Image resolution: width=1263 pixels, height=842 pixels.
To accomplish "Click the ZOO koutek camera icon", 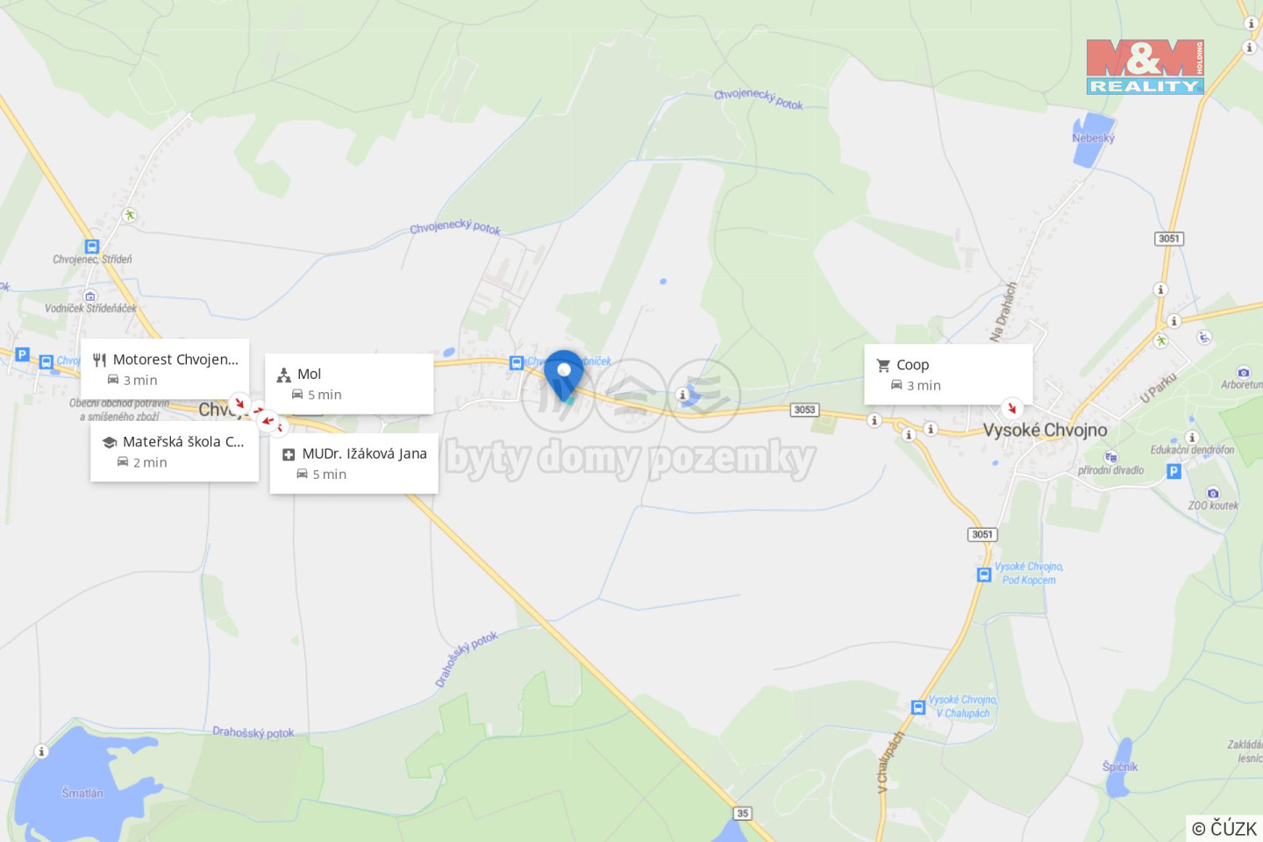I will (1213, 493).
